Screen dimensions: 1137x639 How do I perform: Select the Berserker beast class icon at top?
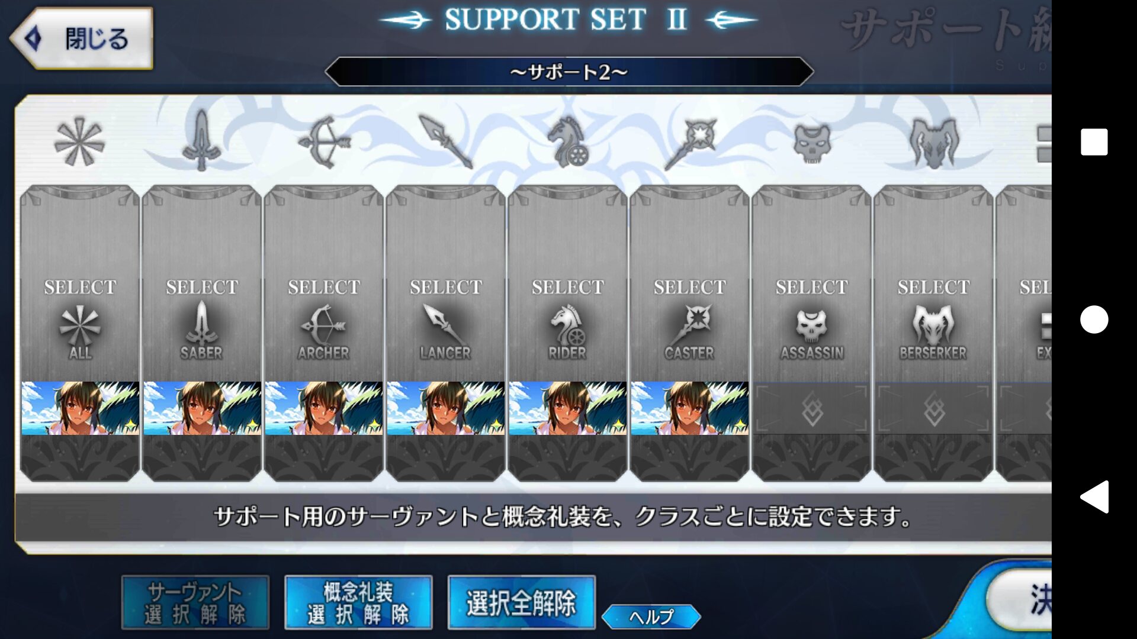(934, 143)
